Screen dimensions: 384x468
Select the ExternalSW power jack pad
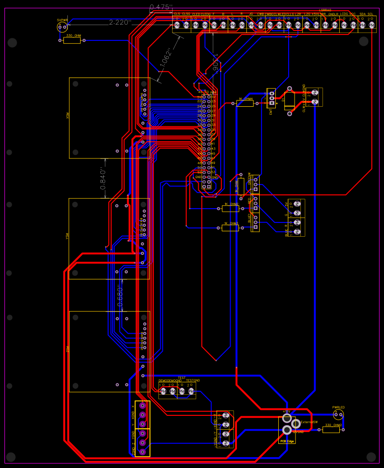point(296,424)
